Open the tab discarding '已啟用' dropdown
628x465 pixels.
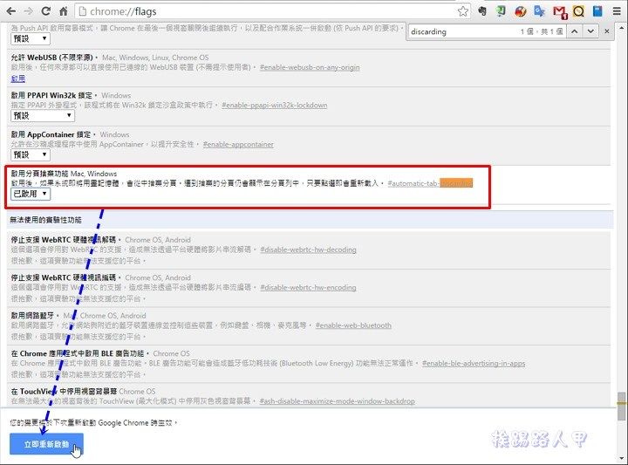click(x=30, y=194)
